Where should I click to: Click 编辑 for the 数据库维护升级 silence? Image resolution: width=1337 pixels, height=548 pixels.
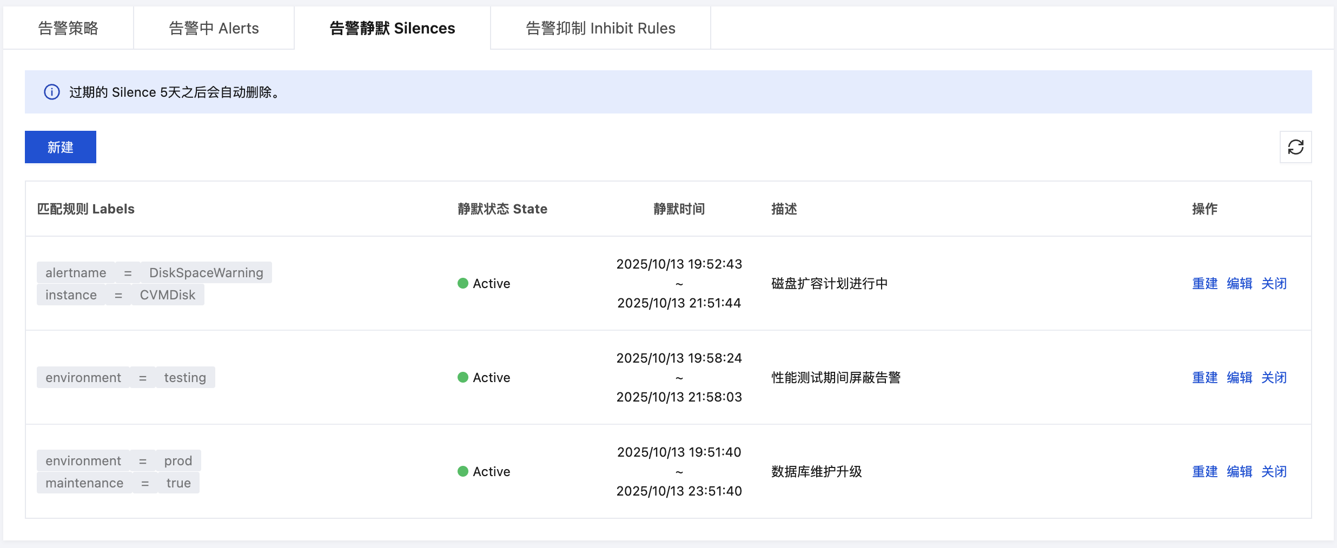coord(1240,471)
